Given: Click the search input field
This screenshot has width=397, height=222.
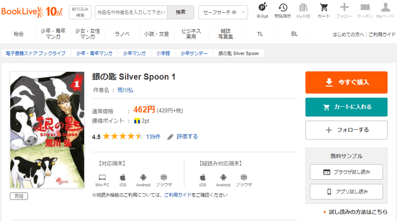Looking at the screenshot, I should point(131,12).
